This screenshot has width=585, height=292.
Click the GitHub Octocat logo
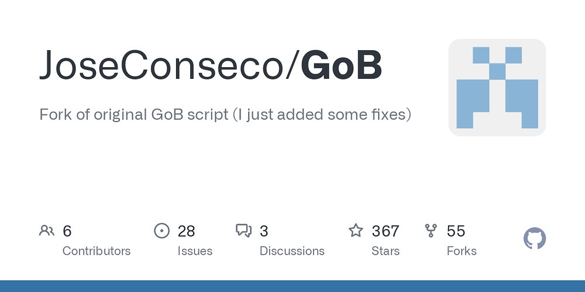pyautogui.click(x=535, y=238)
